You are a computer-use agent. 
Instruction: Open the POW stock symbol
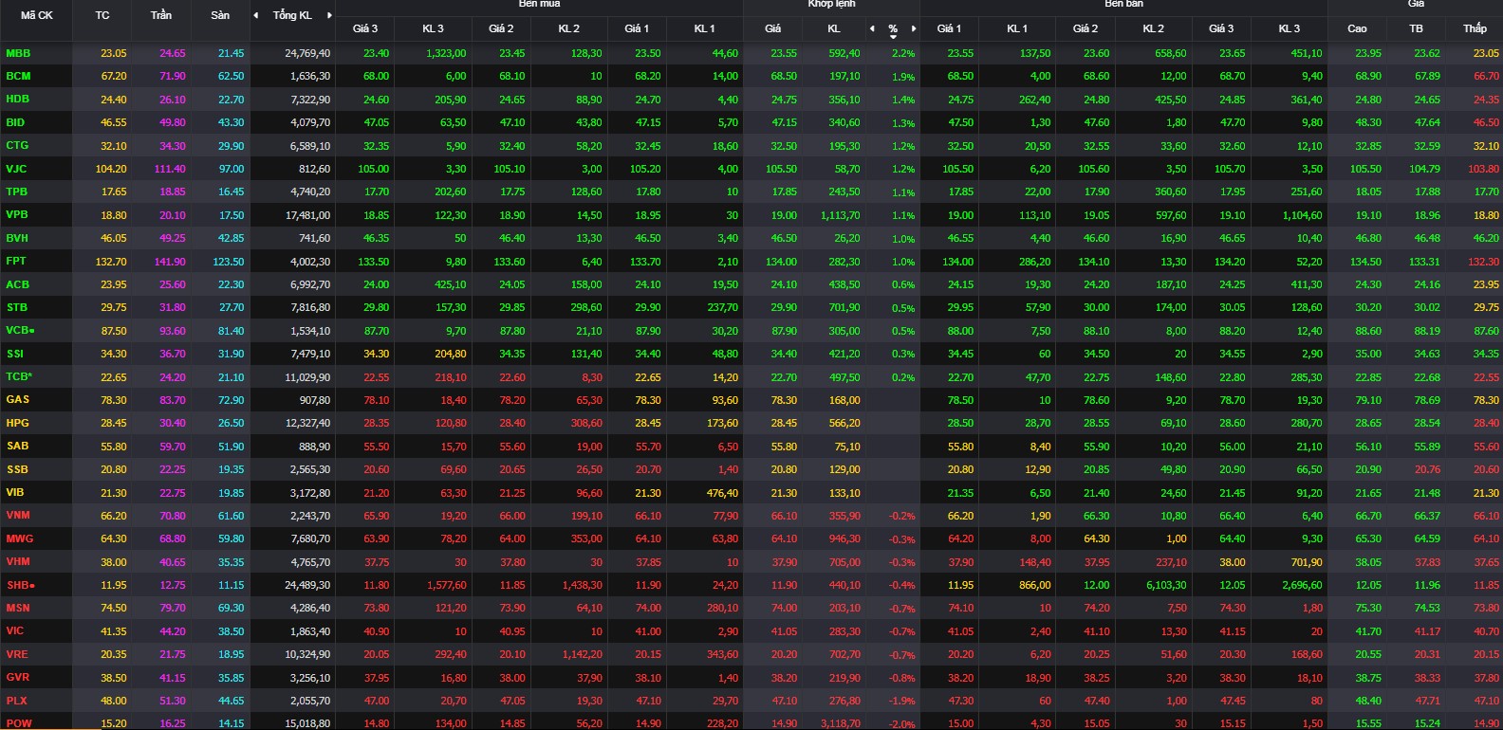(x=18, y=723)
